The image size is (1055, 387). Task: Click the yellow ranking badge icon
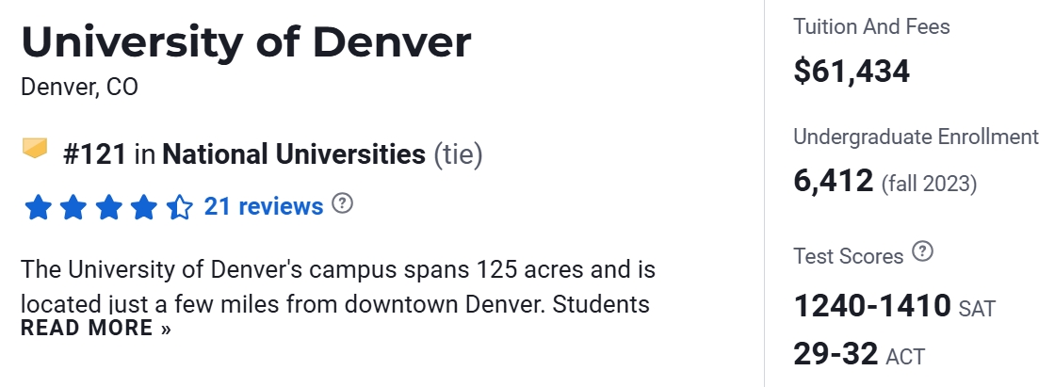click(x=35, y=149)
